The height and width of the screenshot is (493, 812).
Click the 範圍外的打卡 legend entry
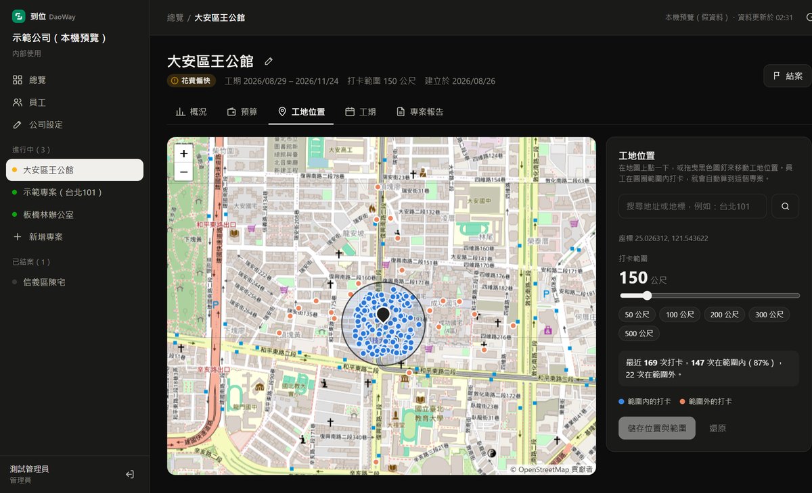point(705,401)
